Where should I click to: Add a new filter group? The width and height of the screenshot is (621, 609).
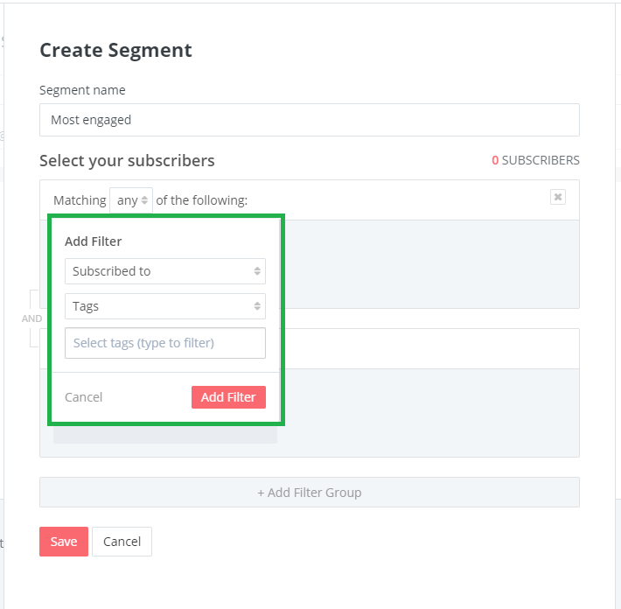tap(310, 493)
